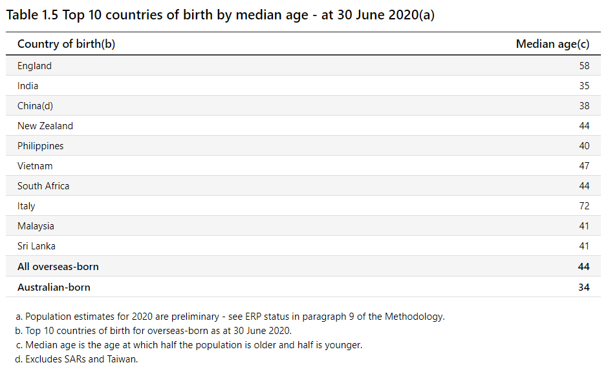Image resolution: width=608 pixels, height=376 pixels.
Task: Select the England row label
Action: pos(34,66)
